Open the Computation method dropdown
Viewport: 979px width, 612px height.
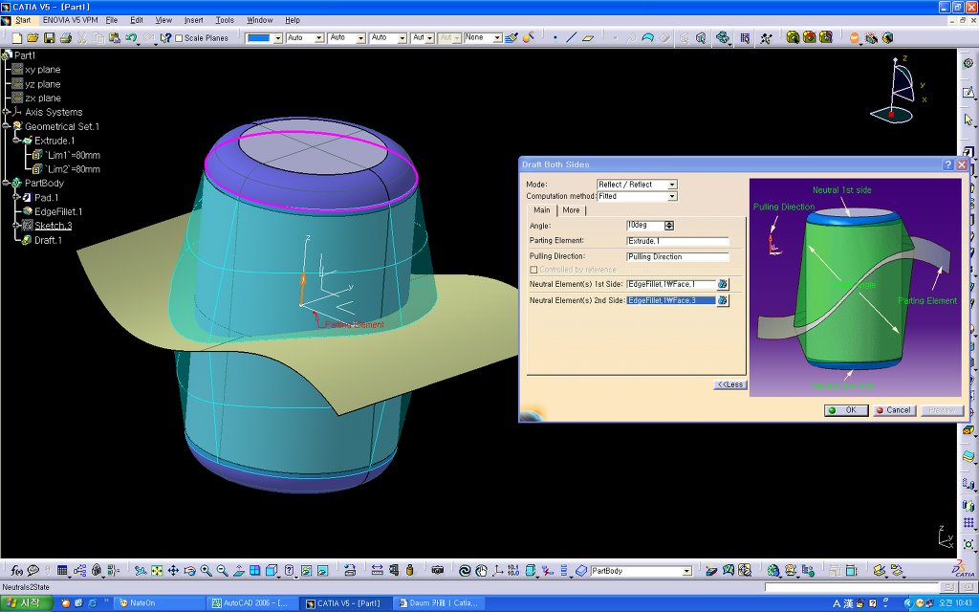pos(672,196)
